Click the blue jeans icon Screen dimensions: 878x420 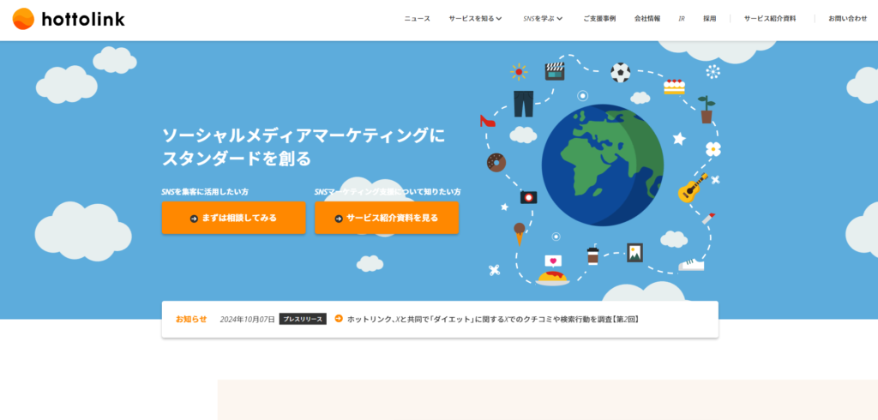coord(524,104)
